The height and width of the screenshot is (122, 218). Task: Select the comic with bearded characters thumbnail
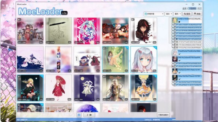click(87, 59)
